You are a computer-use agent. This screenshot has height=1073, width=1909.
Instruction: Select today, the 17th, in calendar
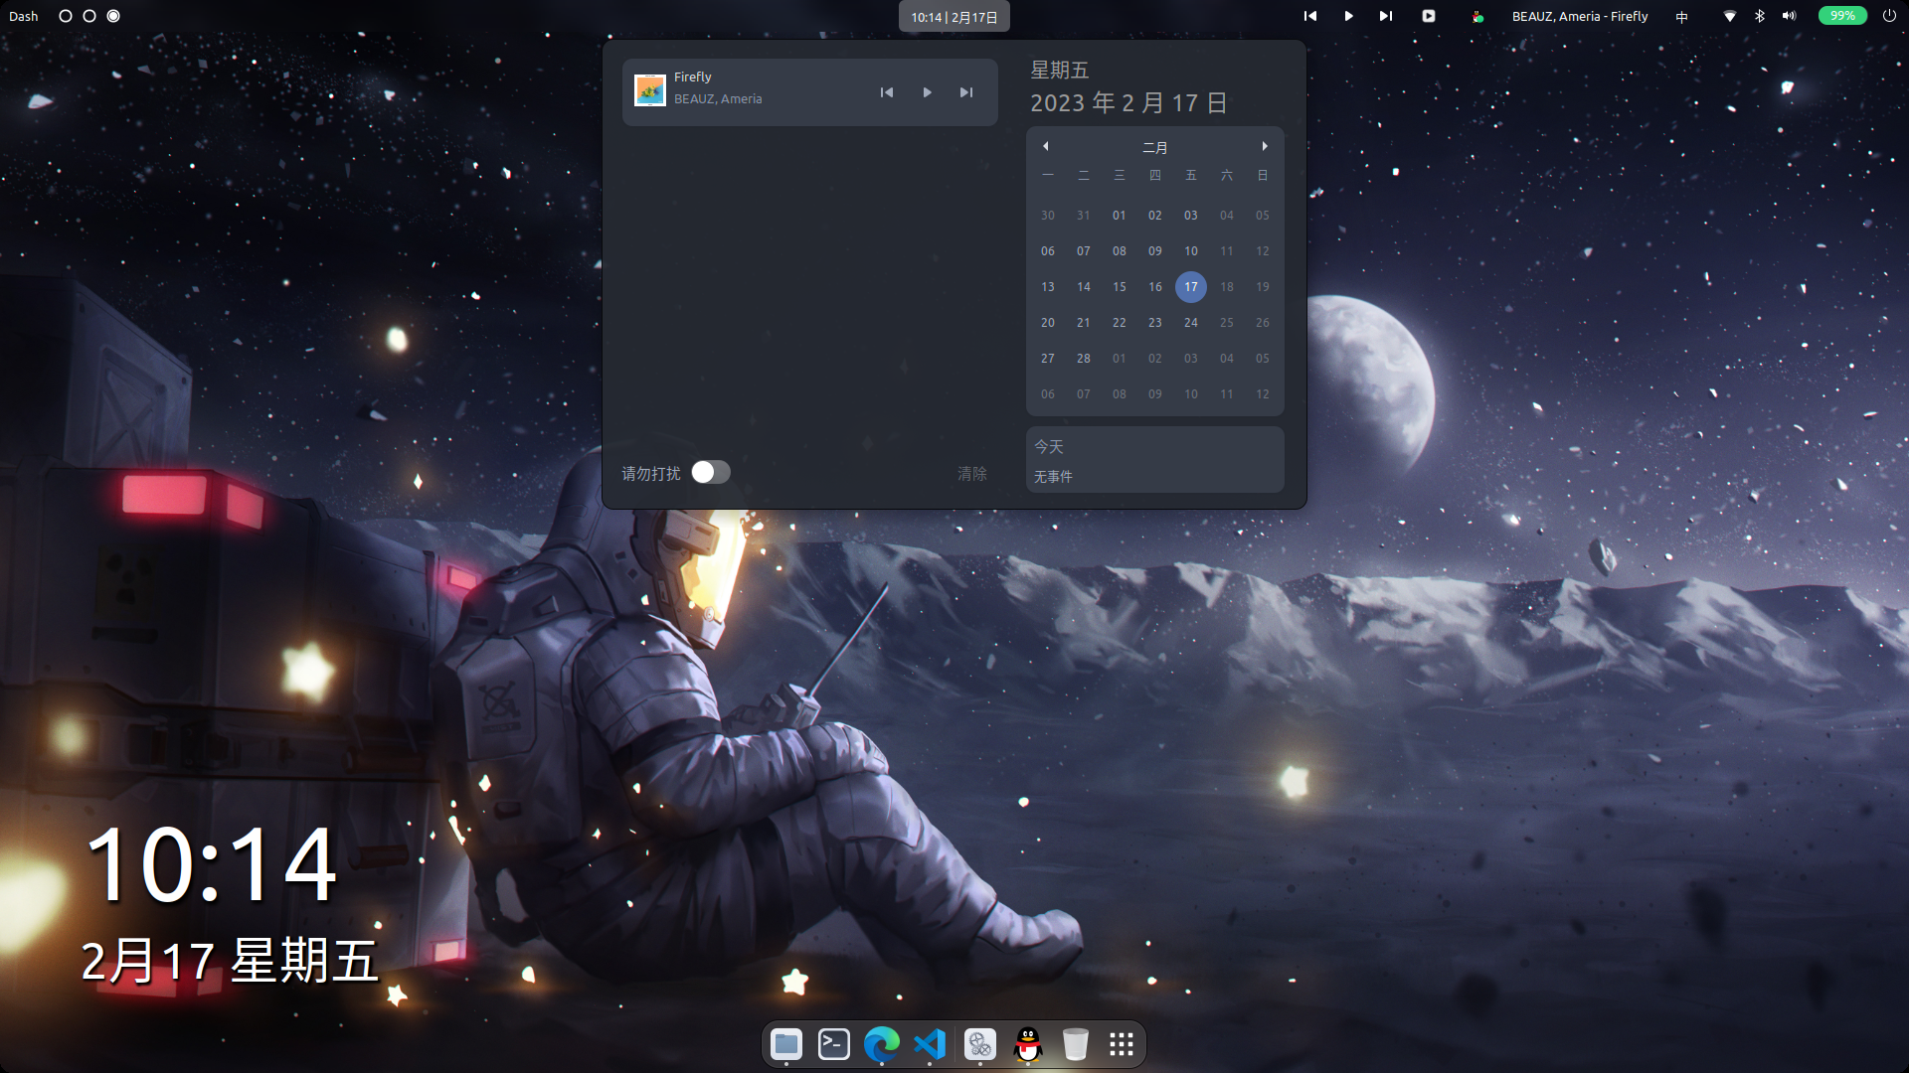click(1191, 287)
